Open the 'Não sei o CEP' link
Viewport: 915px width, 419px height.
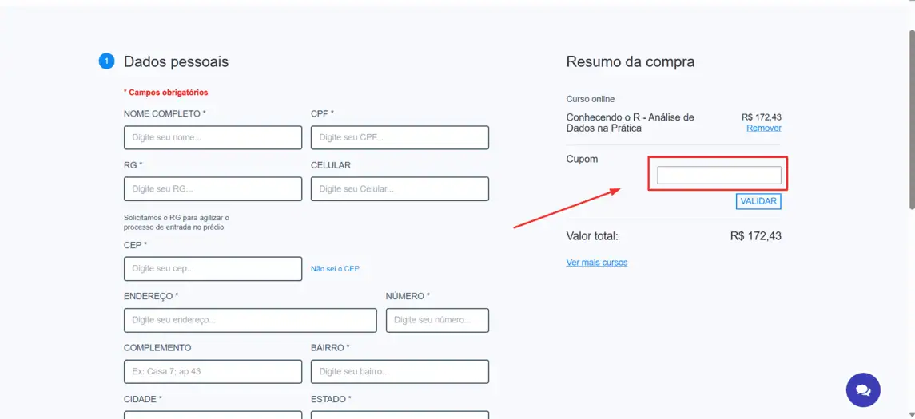click(335, 269)
